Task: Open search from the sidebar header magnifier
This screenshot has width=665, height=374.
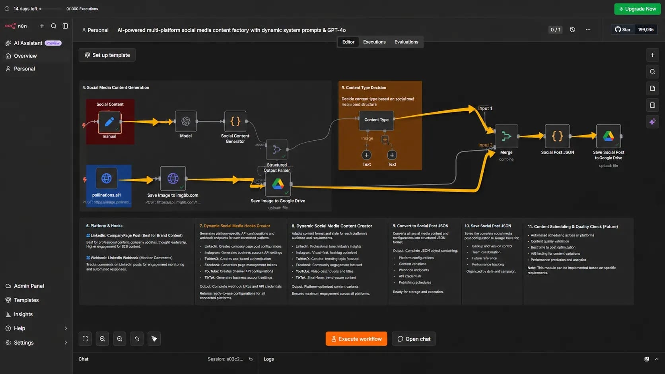Action: coord(54,26)
